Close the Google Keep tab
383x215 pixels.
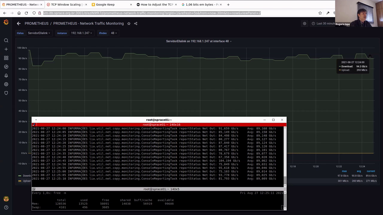click(x=131, y=4)
